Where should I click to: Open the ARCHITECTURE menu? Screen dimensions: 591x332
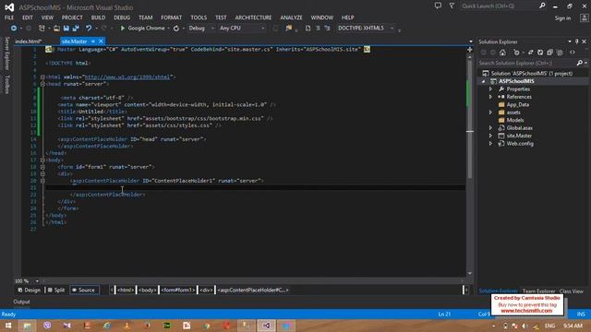[x=253, y=18]
